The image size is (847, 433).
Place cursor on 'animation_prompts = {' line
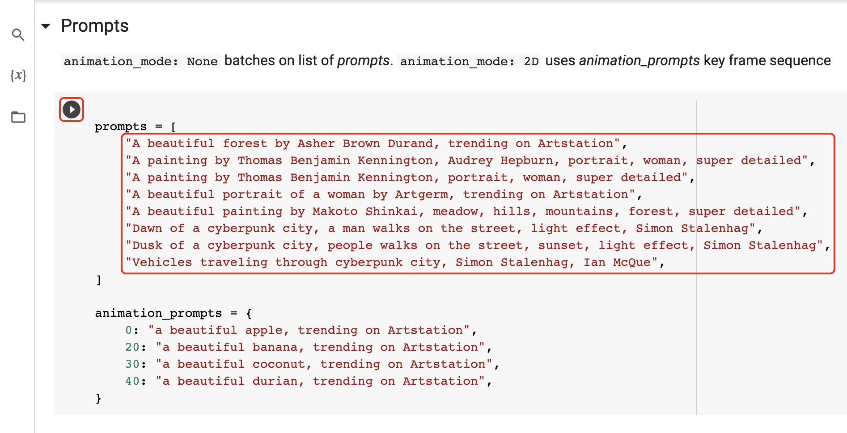(x=174, y=313)
